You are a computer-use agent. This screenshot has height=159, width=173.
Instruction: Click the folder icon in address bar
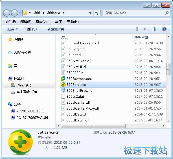pos(25,13)
